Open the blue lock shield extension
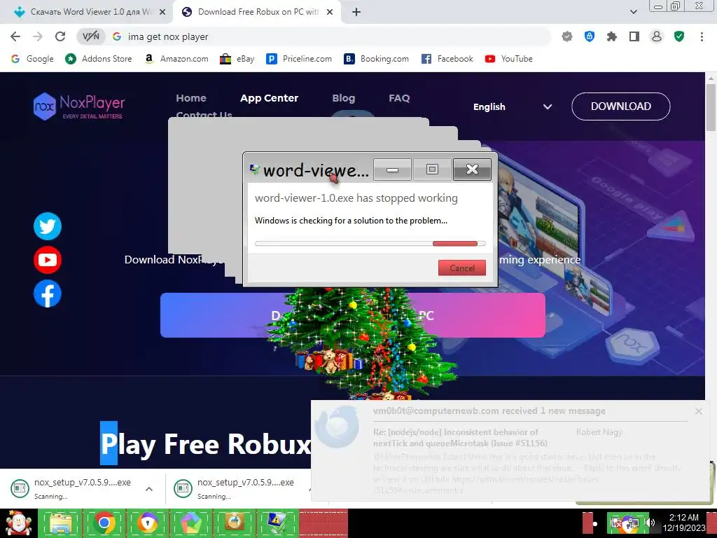Screen dimensions: 717x538 point(590,36)
